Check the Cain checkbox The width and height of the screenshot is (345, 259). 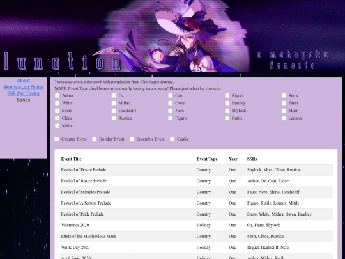pyautogui.click(x=171, y=95)
